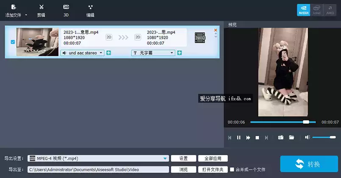Stop the preview playback
The height and width of the screenshot is (178, 341).
pos(257,138)
